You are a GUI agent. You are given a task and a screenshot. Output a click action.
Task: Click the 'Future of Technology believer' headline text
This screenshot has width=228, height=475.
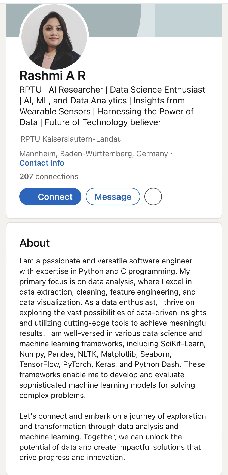click(x=103, y=122)
